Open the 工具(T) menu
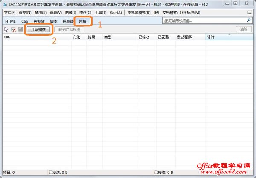The image size is (256, 178). tap(100, 12)
